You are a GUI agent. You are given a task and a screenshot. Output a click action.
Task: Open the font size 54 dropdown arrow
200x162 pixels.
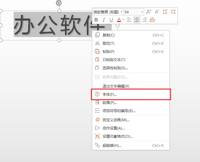(x=142, y=12)
